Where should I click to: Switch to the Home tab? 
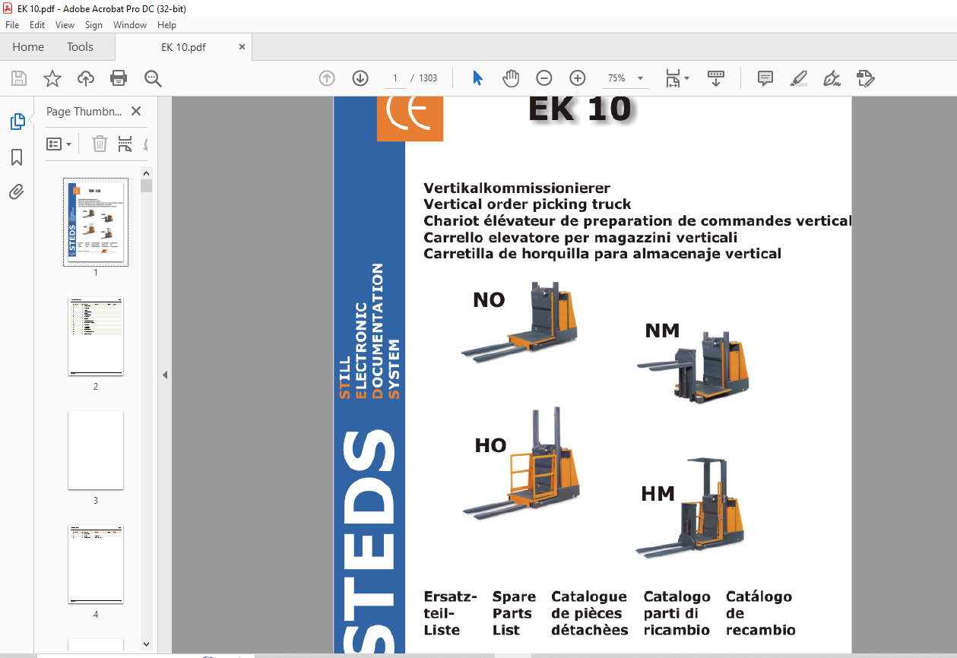(x=28, y=47)
